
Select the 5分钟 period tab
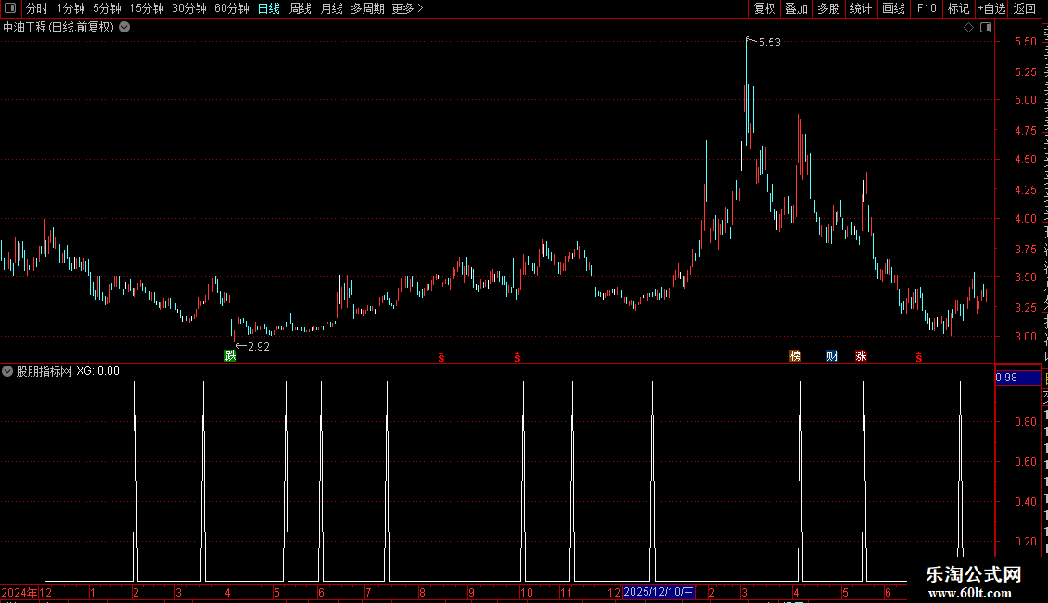[x=107, y=8]
